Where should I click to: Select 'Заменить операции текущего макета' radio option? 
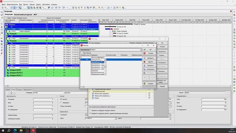[x=90, y=110]
